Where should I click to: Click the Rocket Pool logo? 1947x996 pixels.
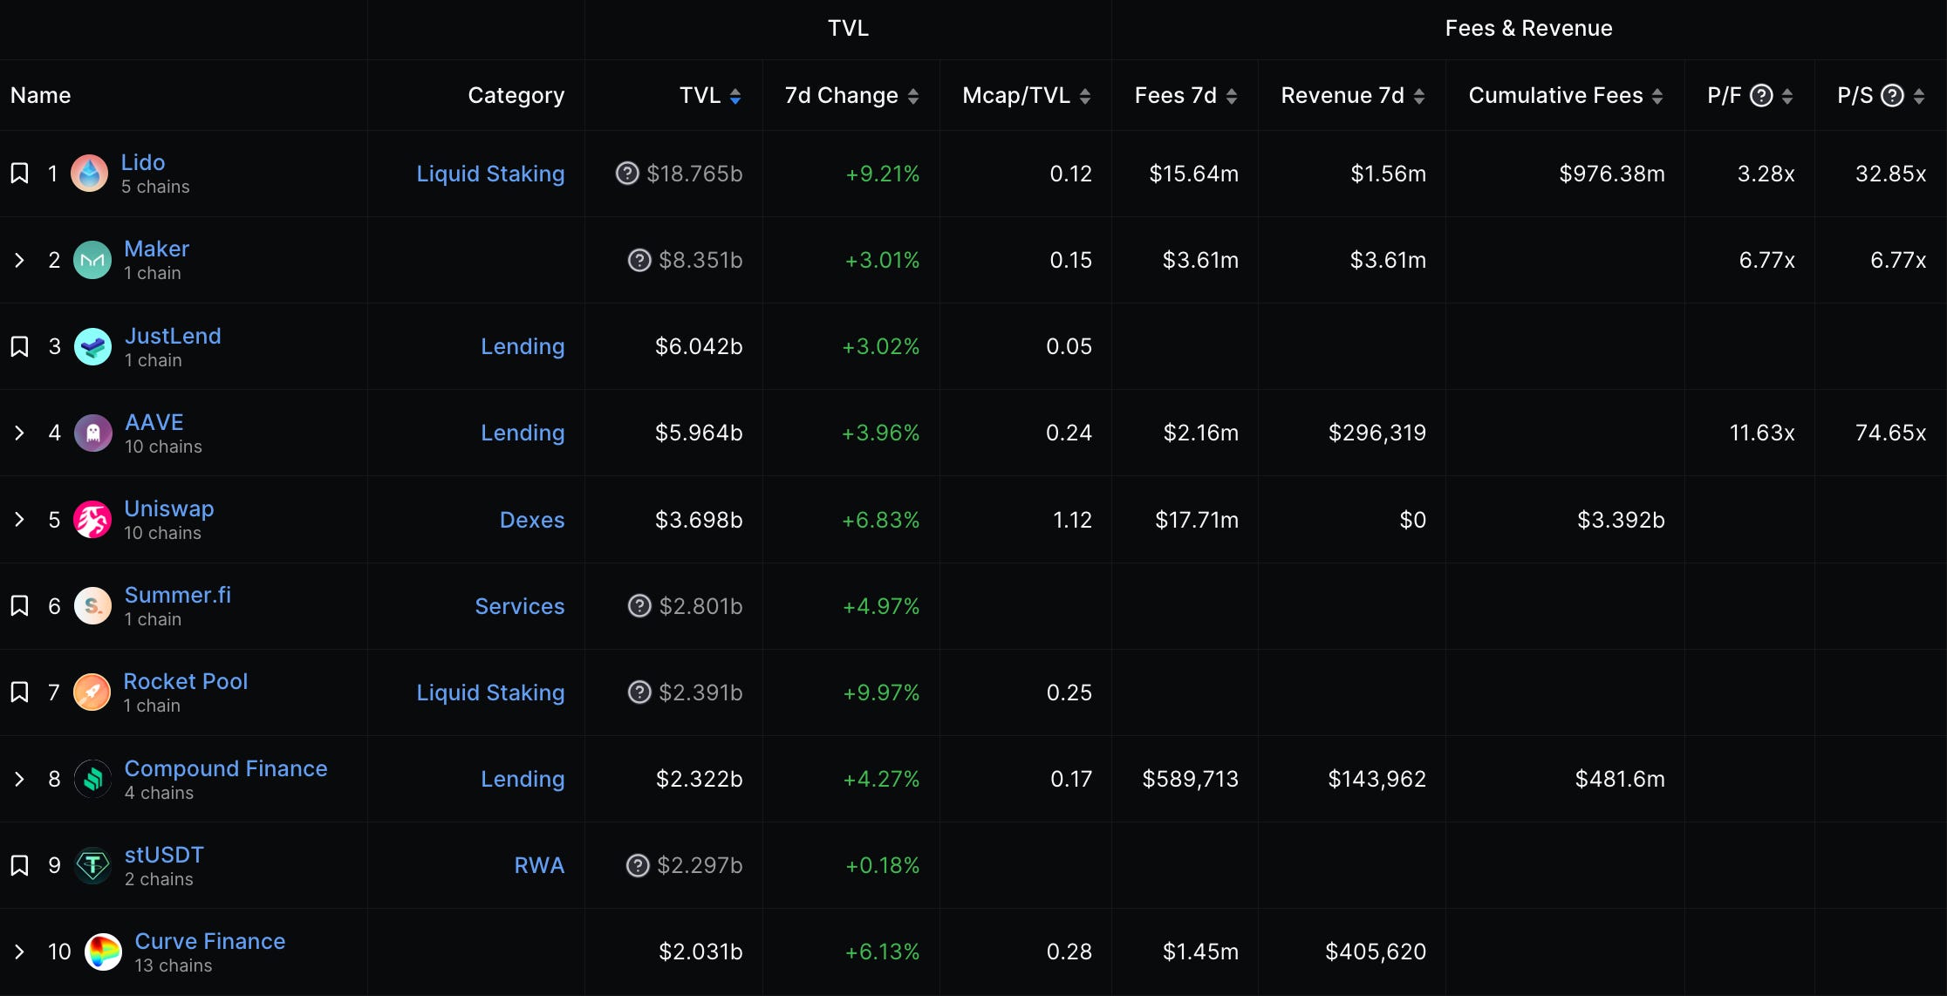pos(92,692)
